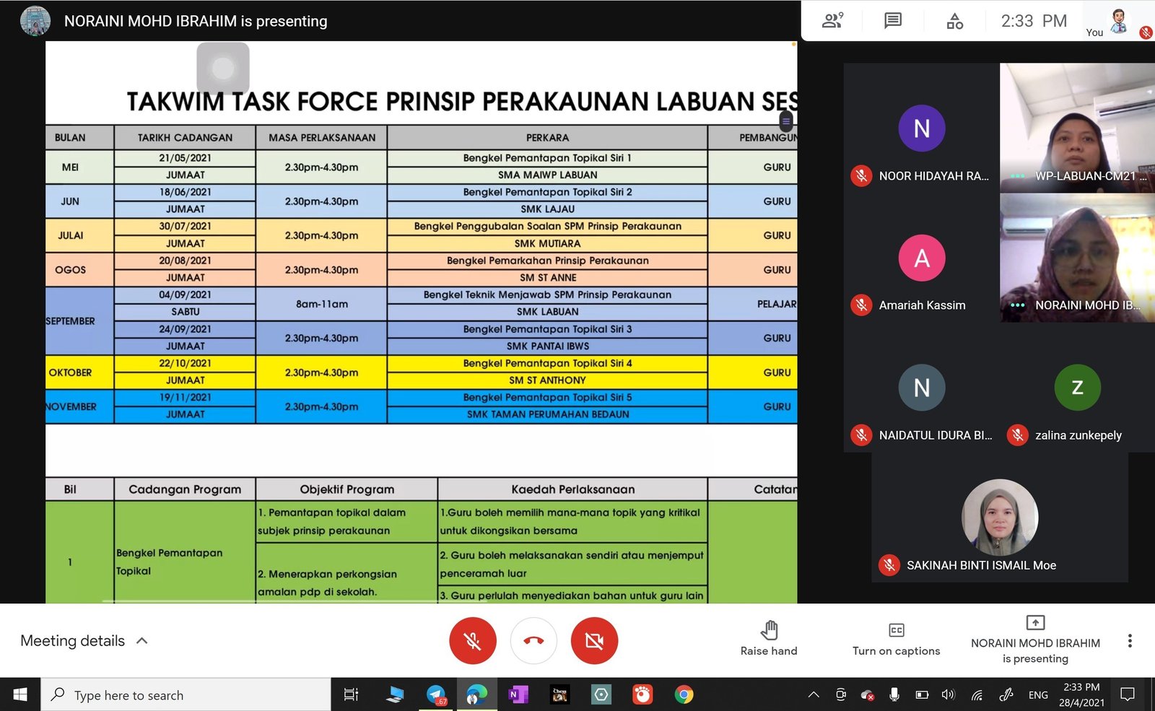Click your own avatar labeled You
This screenshot has width=1155, height=711.
click(1119, 22)
